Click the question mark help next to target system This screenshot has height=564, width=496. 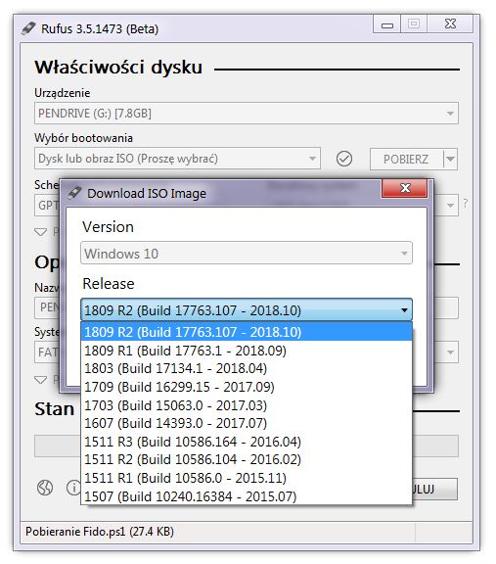point(466,204)
